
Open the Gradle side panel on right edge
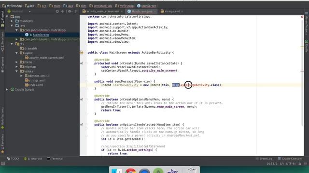[307, 46]
